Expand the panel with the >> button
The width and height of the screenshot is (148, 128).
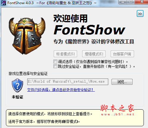point(140,14)
